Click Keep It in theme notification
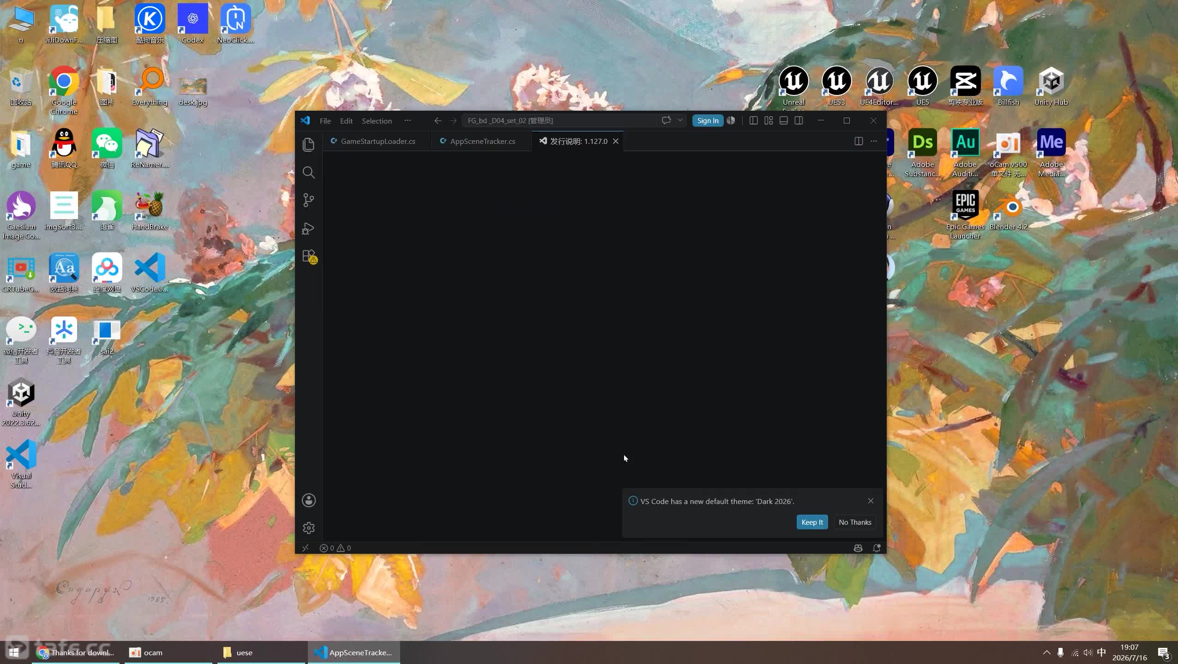The image size is (1178, 664). (x=812, y=522)
